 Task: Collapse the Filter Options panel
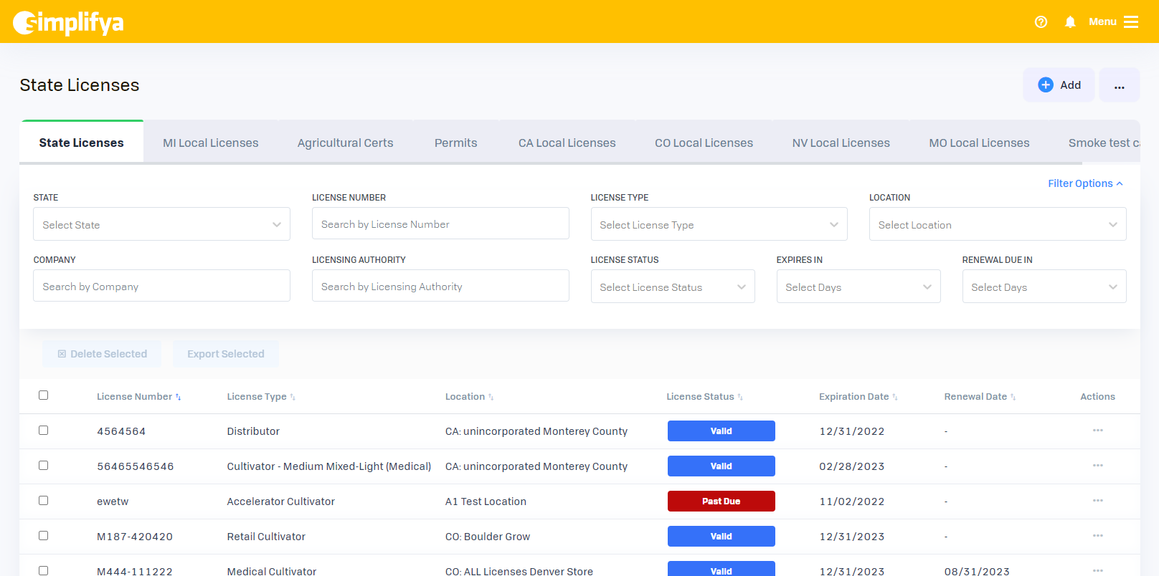[1084, 183]
